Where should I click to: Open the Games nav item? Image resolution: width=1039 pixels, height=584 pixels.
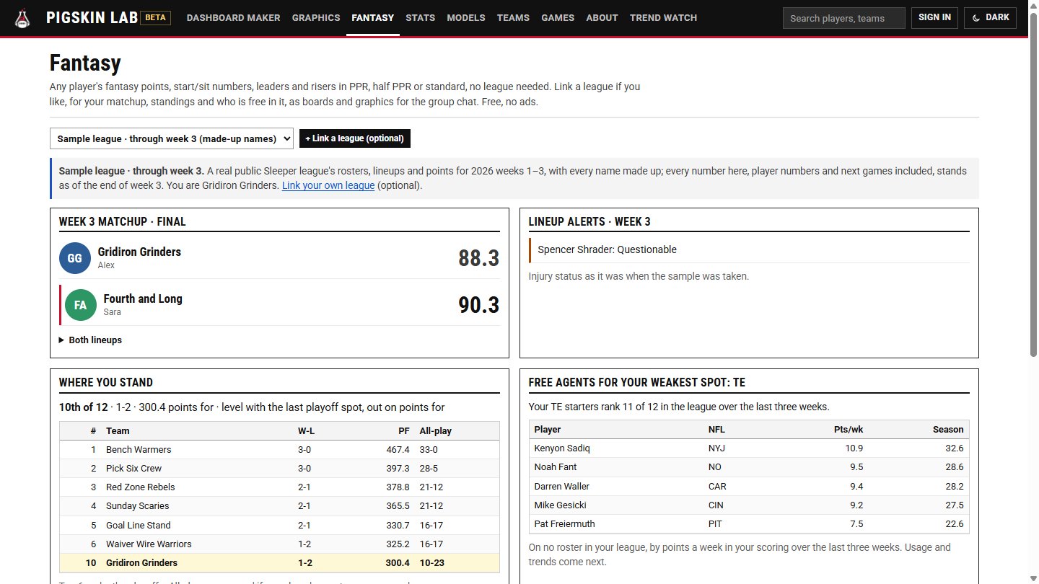click(x=558, y=18)
